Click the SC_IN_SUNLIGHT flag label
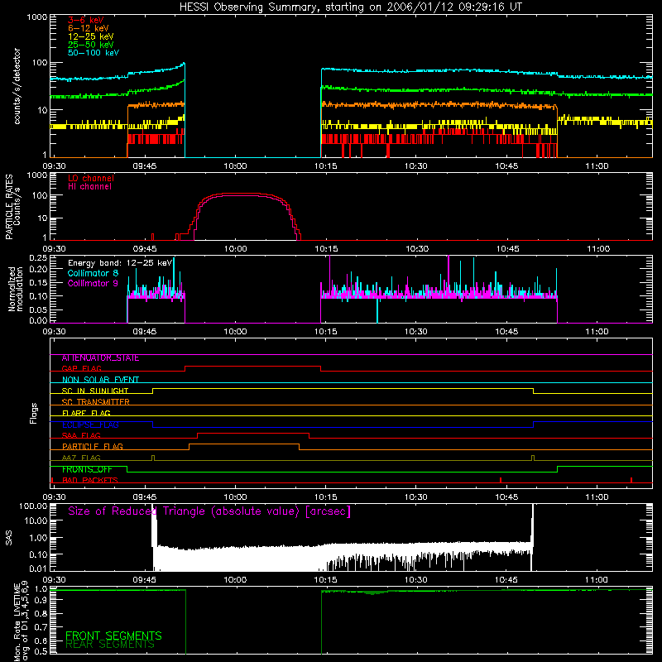The width and height of the screenshot is (662, 662). [x=95, y=391]
